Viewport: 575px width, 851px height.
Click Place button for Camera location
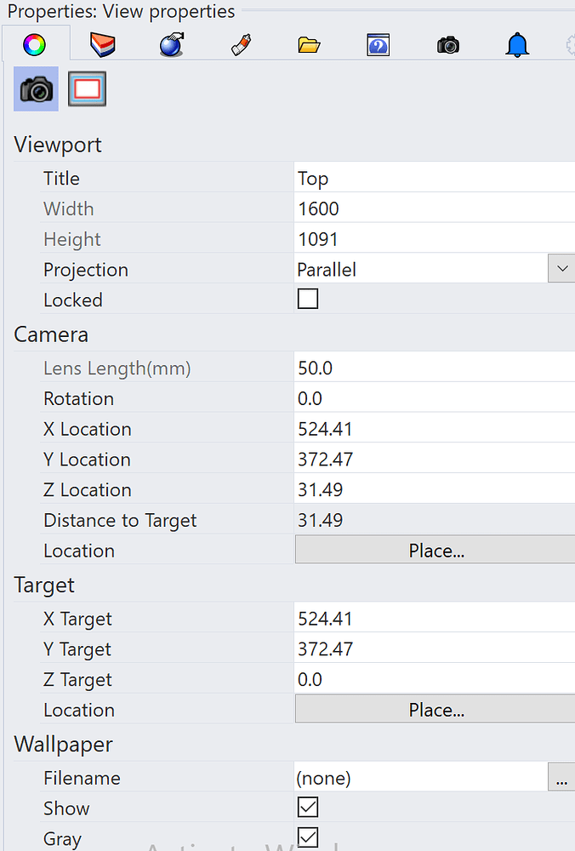[x=436, y=550]
